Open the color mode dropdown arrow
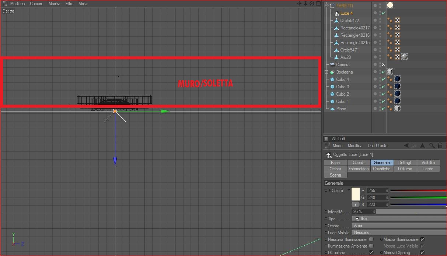447x256 pixels. click(x=349, y=190)
